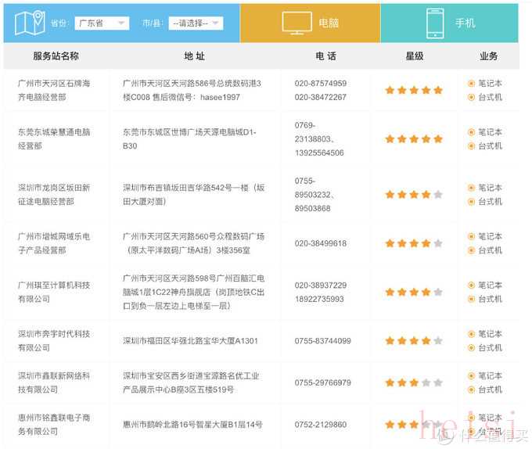Open the 省份 dropdown showing 广东省
Viewport: 532px width, 449px height.
coord(101,23)
